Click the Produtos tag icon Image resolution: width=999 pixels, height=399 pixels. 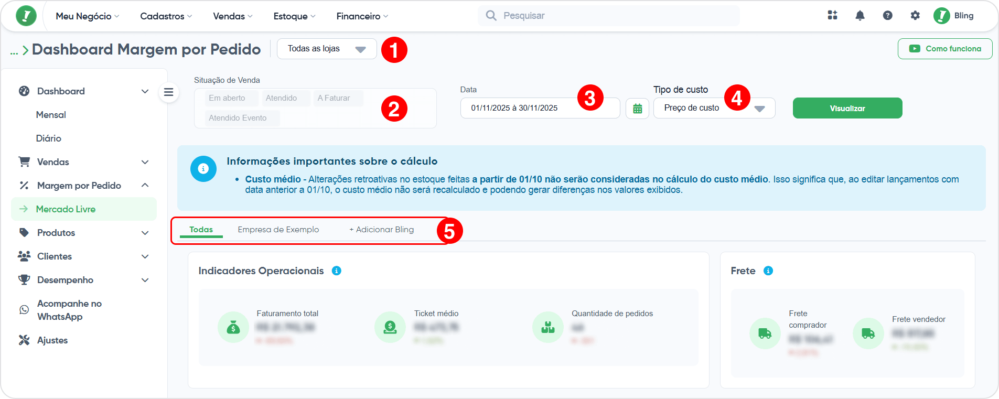(24, 233)
